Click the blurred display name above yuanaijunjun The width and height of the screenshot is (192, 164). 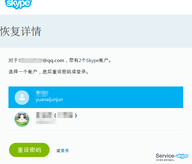[42, 93]
